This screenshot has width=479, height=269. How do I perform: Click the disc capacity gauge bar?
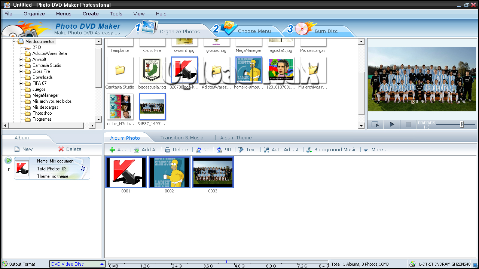click(x=218, y=264)
